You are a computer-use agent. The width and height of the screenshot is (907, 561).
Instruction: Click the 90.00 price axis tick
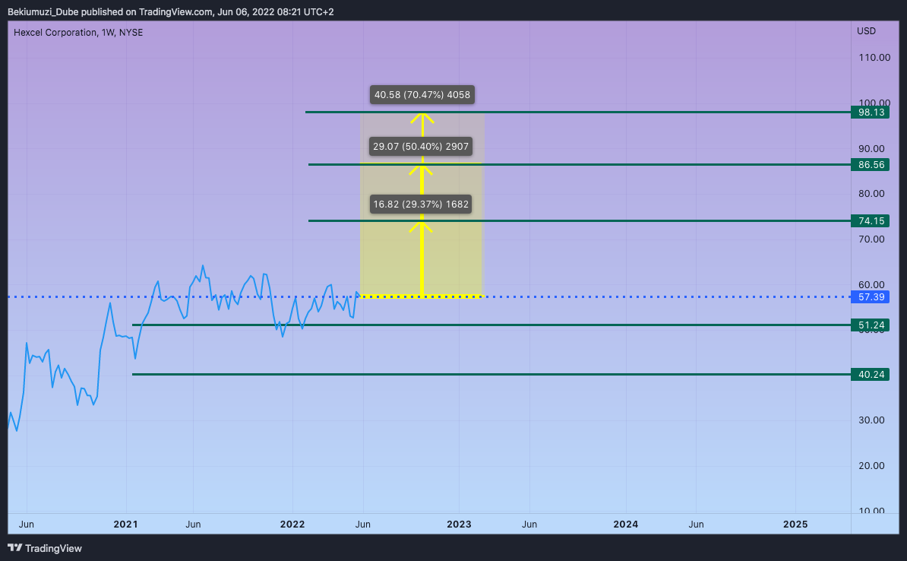871,149
